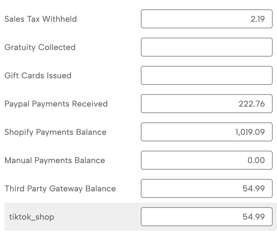Select the Paypal Payments Received input box
This screenshot has width=277, height=232.
(x=206, y=104)
